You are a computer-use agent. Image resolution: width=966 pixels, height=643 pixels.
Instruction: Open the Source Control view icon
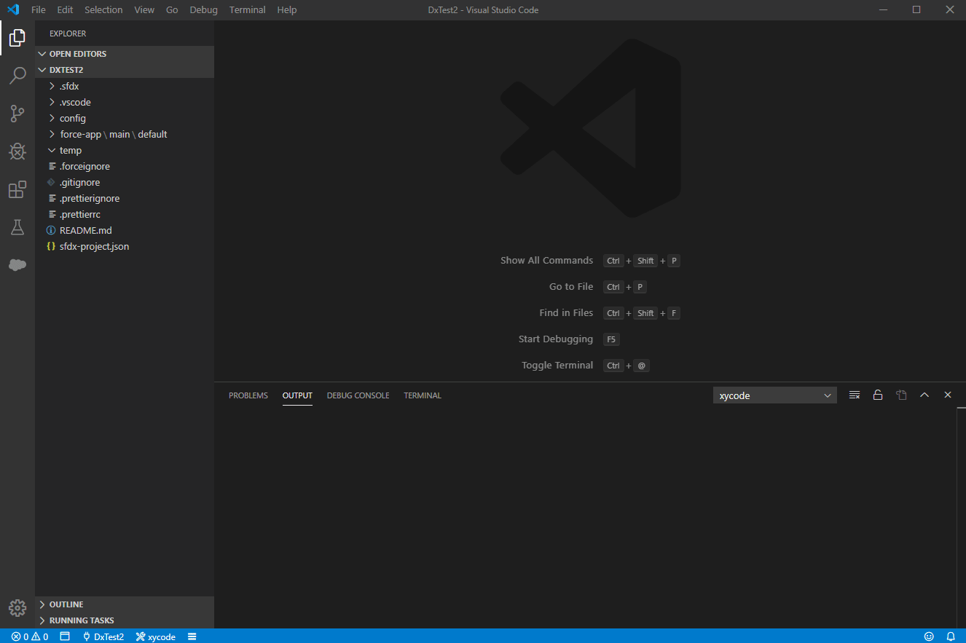(17, 114)
